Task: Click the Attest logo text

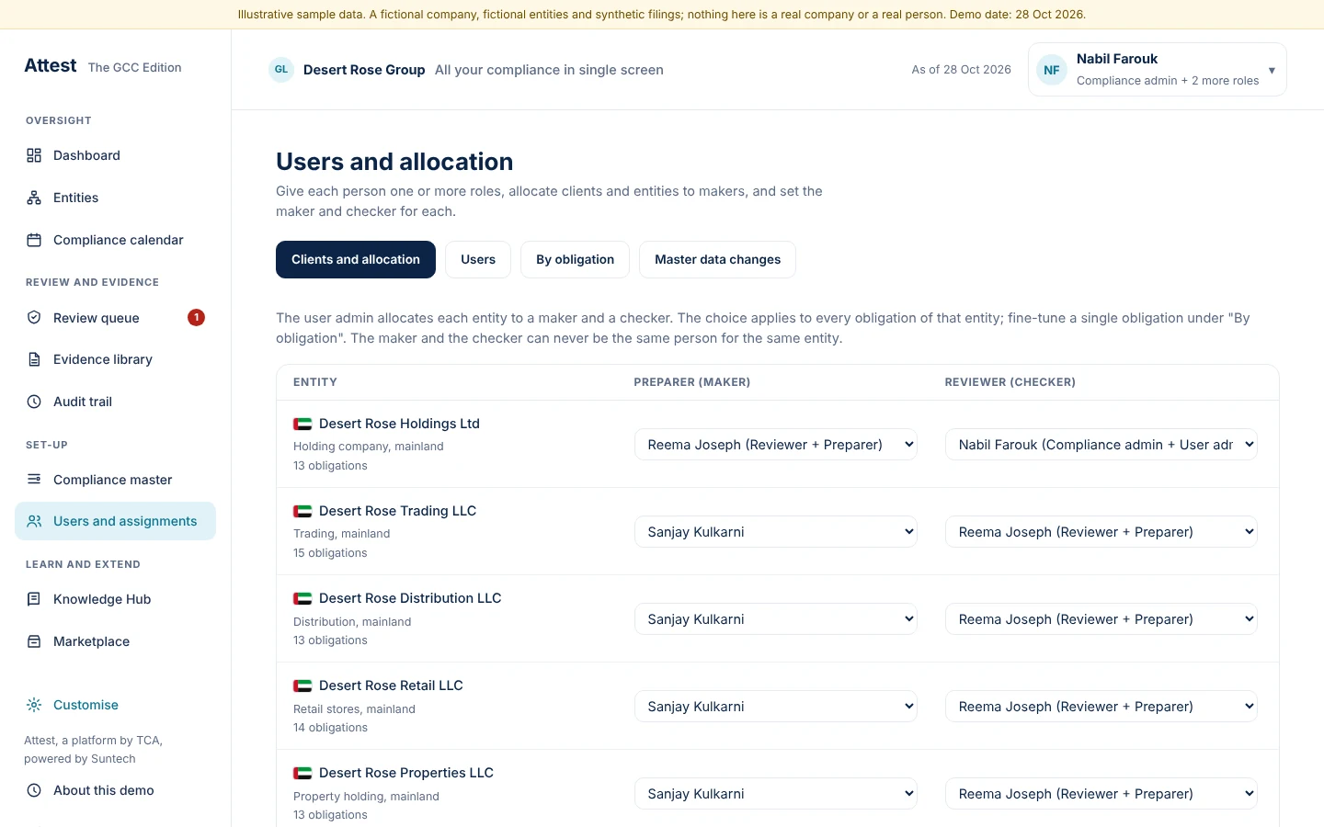Action: click(x=51, y=65)
